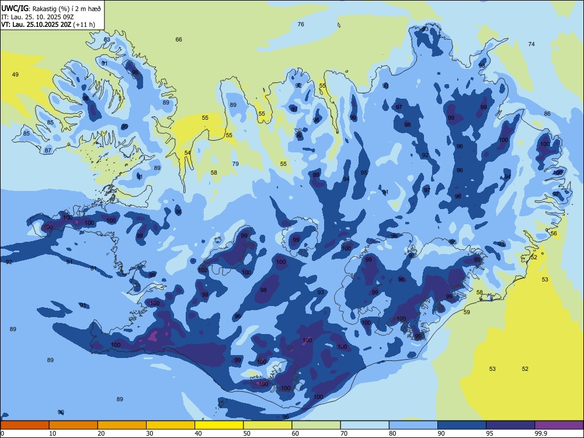Select the dark blue 90–95 legend swatch

(462, 425)
